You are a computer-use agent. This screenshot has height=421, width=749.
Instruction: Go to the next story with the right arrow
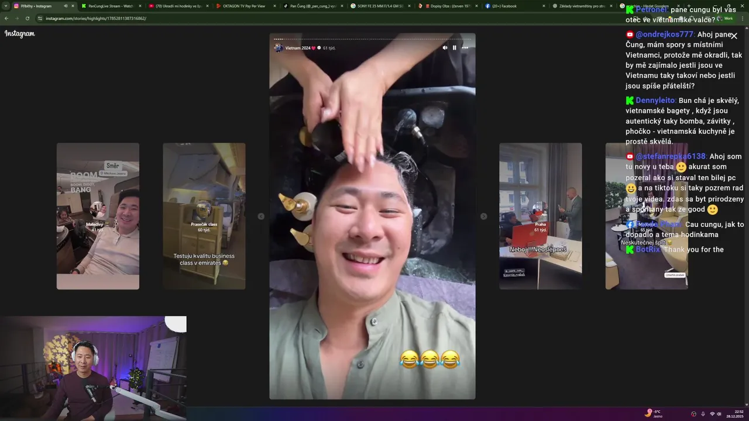[x=483, y=216]
